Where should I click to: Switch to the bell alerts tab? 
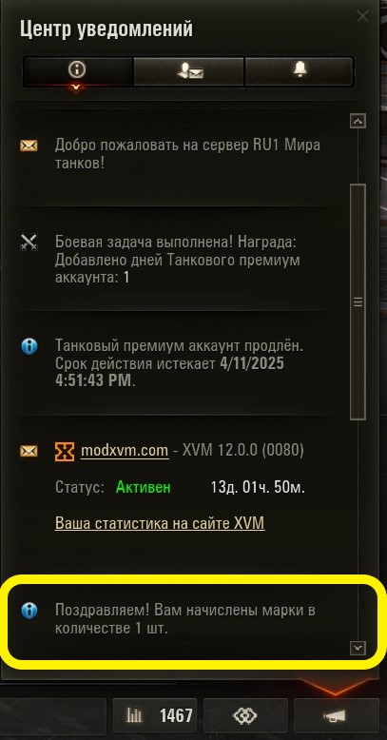tap(300, 71)
